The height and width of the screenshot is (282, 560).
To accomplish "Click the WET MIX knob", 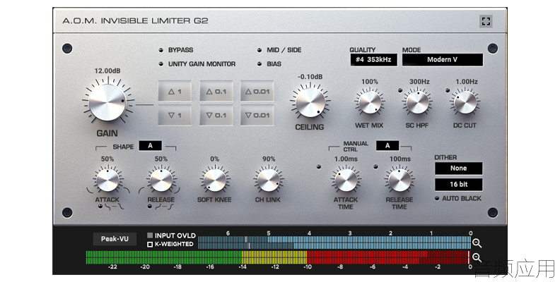I will 370,102.
